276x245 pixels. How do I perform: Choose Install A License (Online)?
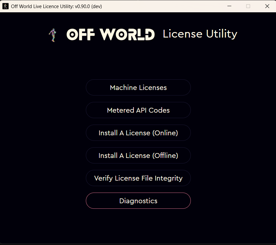138,133
